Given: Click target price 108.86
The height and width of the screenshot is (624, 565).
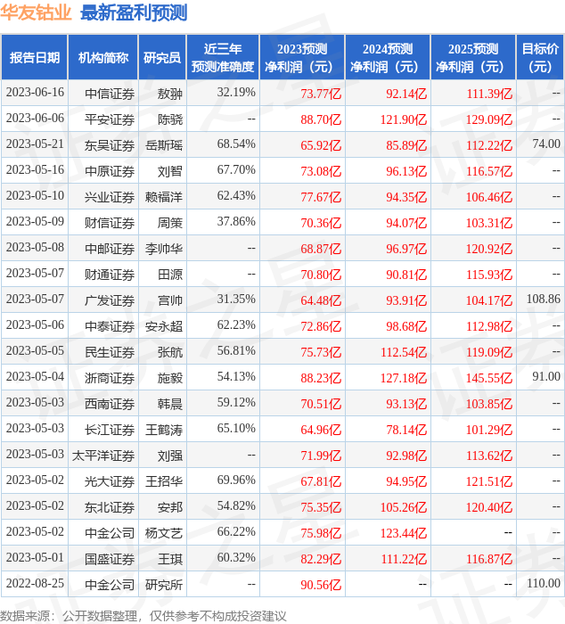Looking at the screenshot, I should [x=544, y=300].
